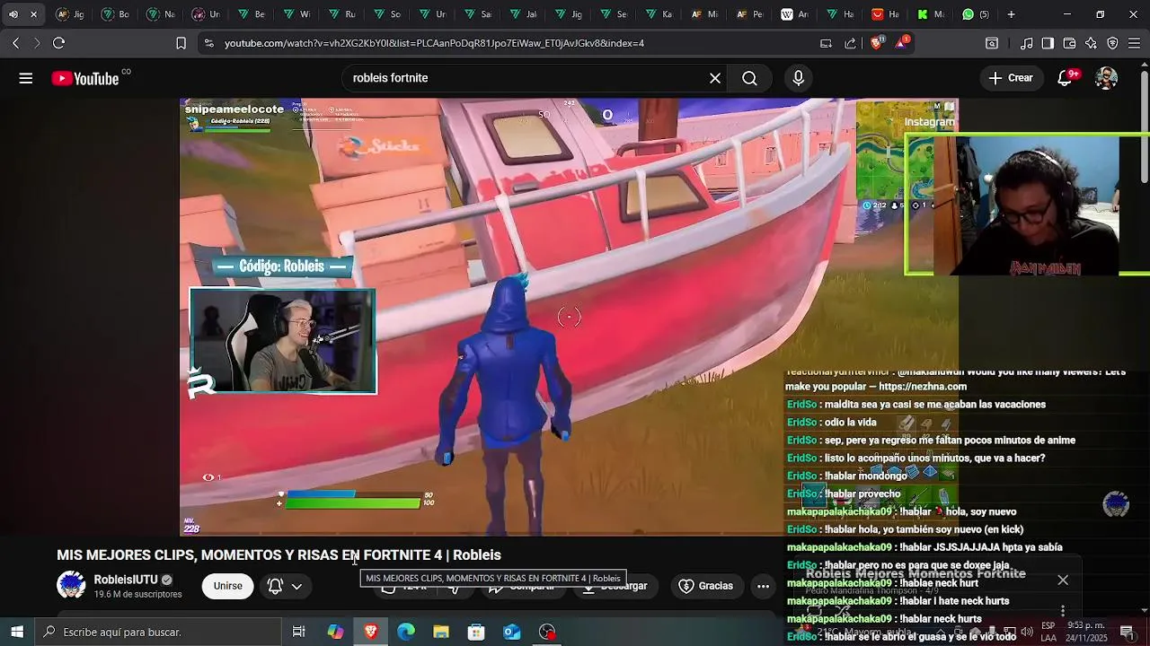Open the RobleisIUTU channel name link

click(x=126, y=580)
